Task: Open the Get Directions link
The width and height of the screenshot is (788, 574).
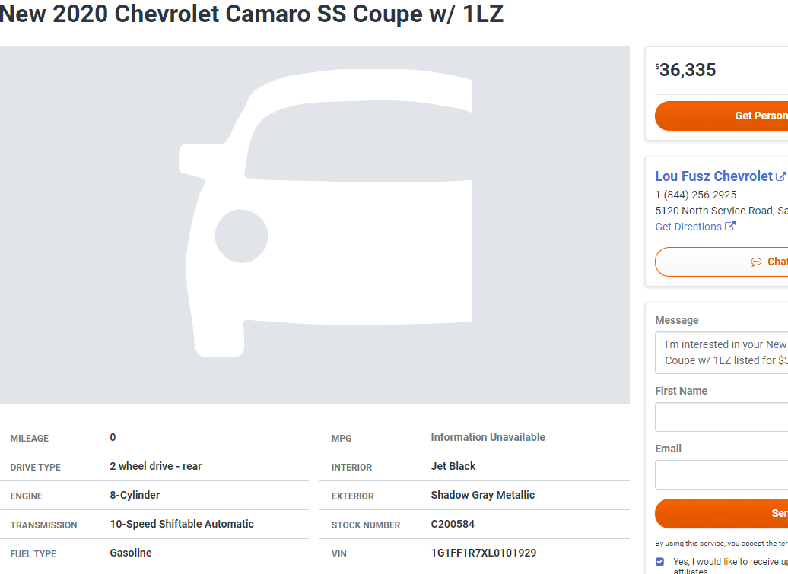Action: pyautogui.click(x=688, y=227)
